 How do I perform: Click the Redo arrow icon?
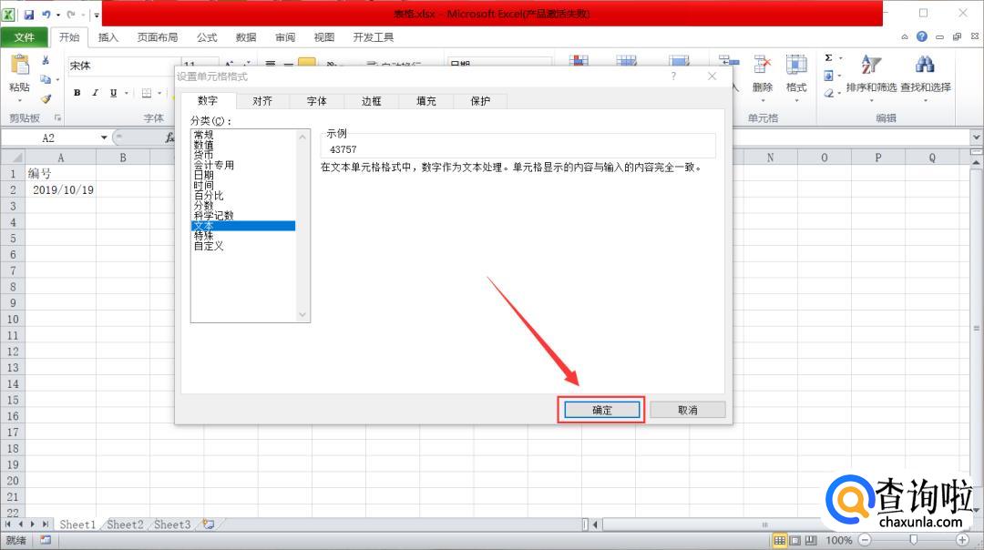[71, 14]
